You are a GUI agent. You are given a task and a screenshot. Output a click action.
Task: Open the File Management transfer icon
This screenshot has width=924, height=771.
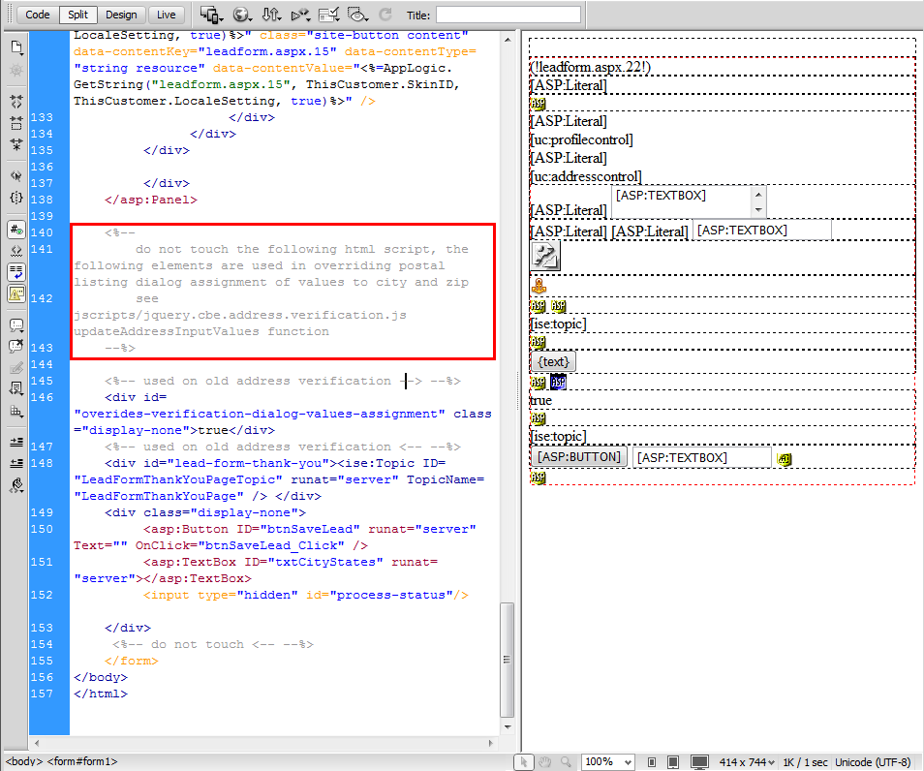[x=272, y=15]
